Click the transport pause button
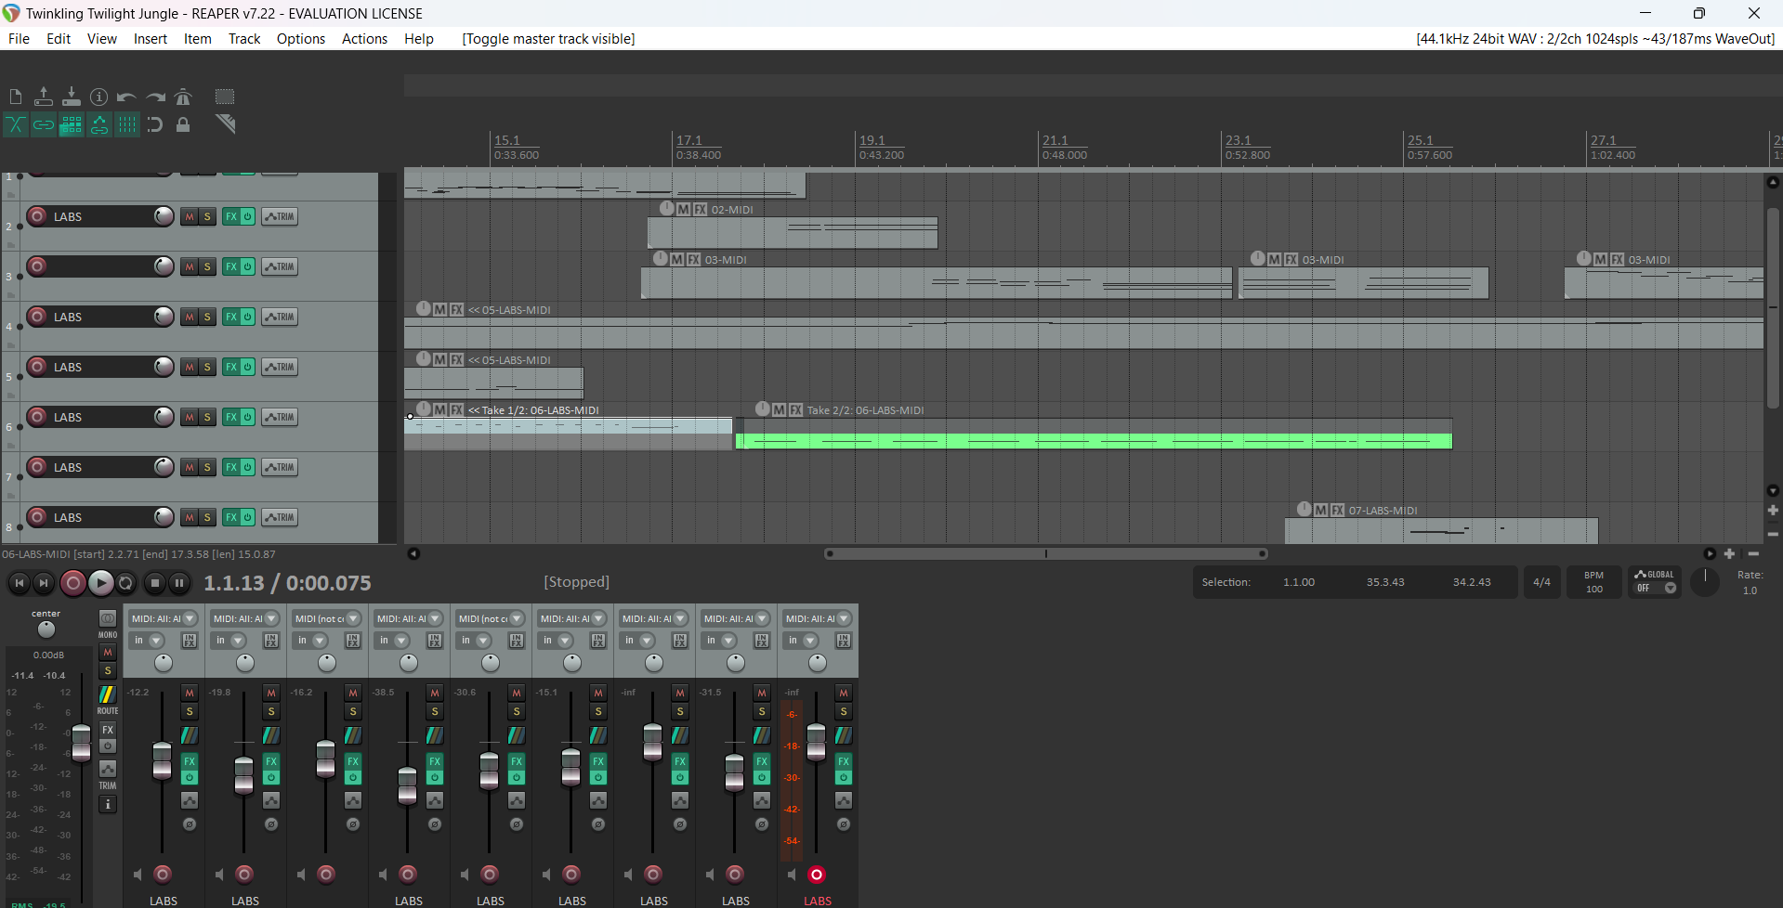The image size is (1783, 908). point(179,583)
